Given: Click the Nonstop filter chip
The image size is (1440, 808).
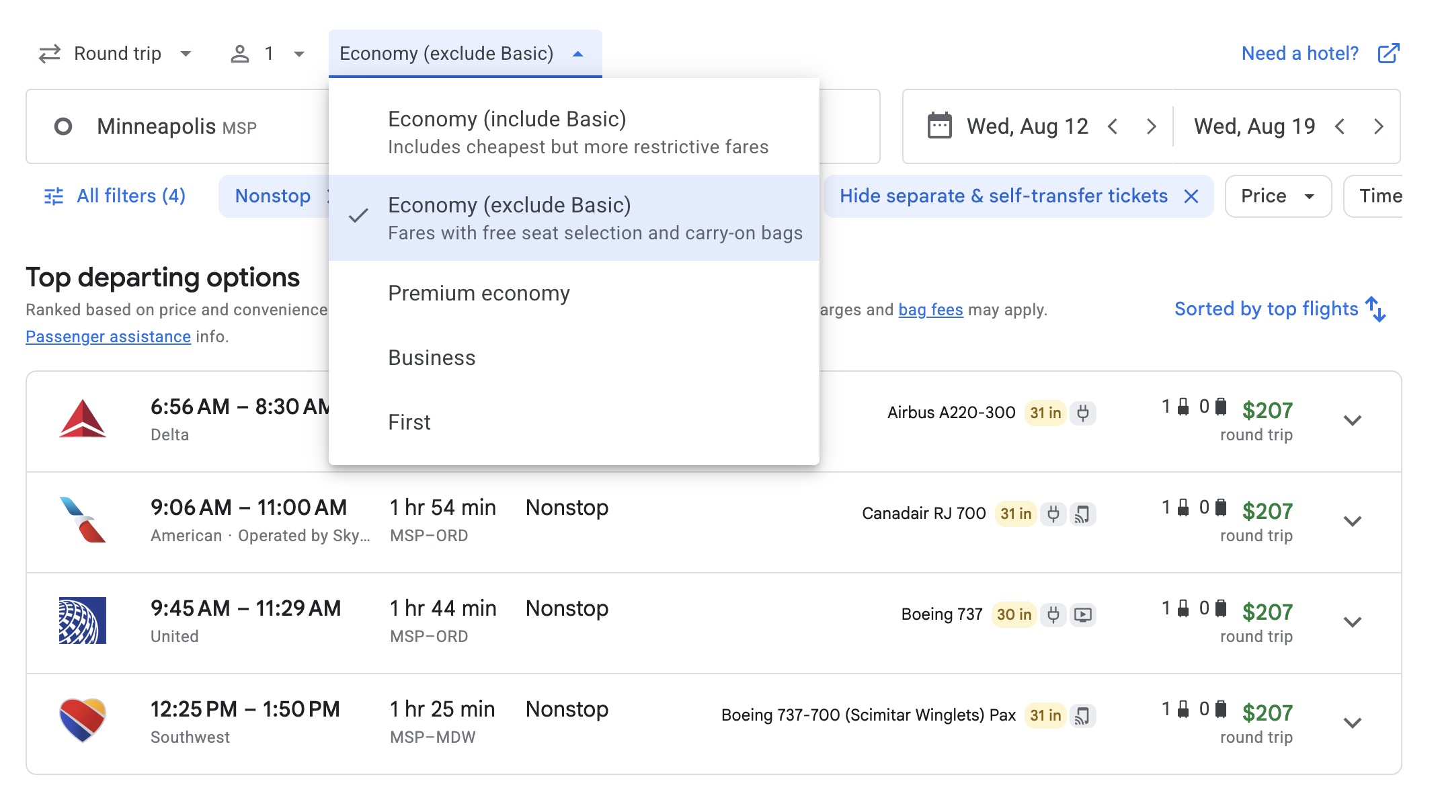Looking at the screenshot, I should pyautogui.click(x=273, y=196).
